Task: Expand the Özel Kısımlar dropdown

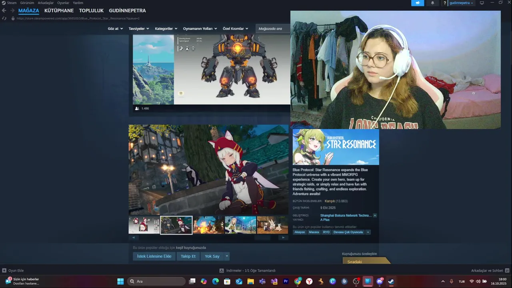Action: (236, 28)
